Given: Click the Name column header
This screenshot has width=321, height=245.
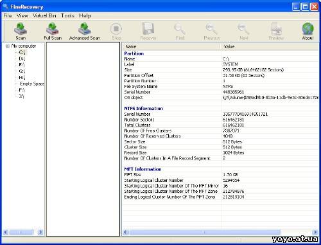Looking at the screenshot, I should tap(171, 46).
